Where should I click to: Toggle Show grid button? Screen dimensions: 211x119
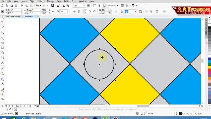tap(99, 6)
